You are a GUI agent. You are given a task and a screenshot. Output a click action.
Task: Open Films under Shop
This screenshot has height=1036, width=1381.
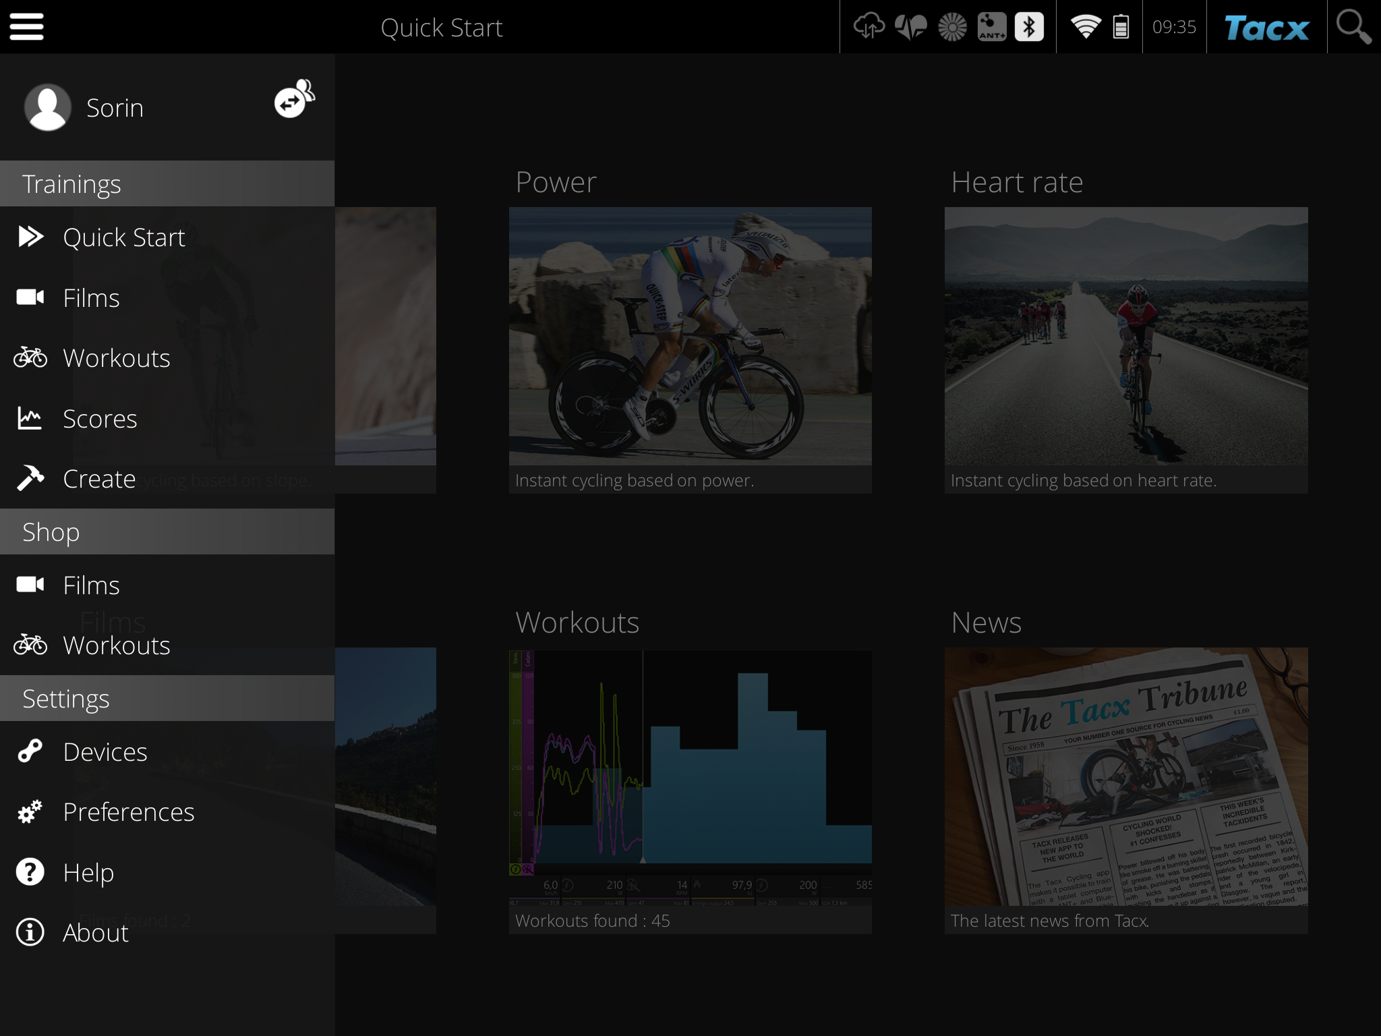(167, 585)
